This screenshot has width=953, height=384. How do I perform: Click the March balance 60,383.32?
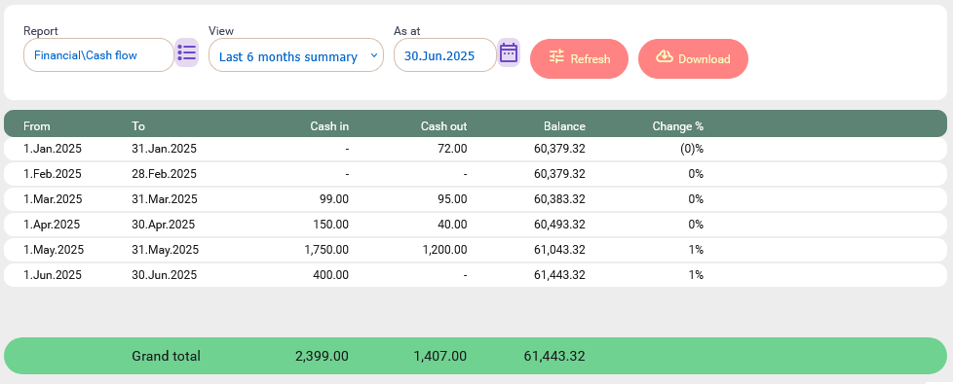(x=559, y=199)
